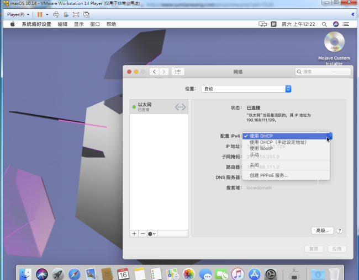Launch Siri from the Dock
The image size is (359, 280).
coord(42,274)
